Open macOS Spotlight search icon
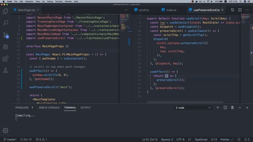Viewport: 253px width, 142px height. (x=241, y=2)
